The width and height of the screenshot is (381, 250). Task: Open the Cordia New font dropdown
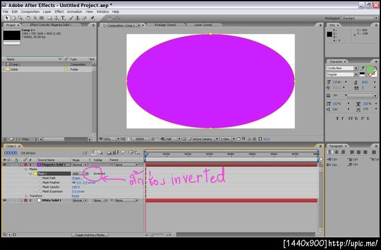342,68
